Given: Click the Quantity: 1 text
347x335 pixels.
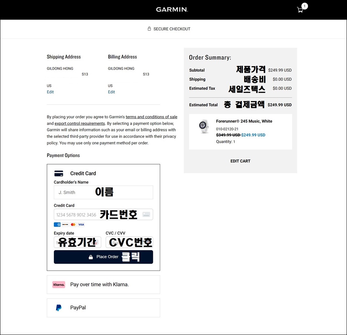Looking at the screenshot, I should point(226,141).
